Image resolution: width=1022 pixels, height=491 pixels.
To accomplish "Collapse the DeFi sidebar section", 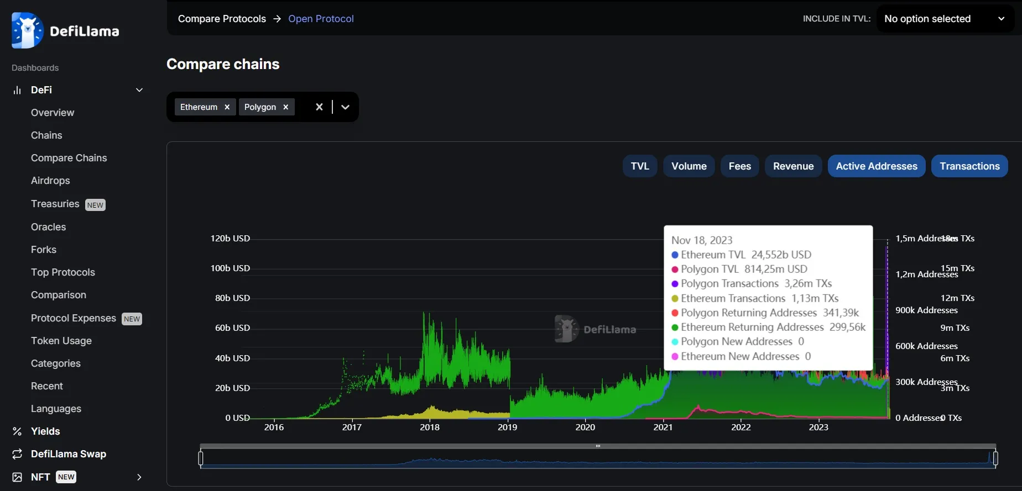I will pos(139,90).
